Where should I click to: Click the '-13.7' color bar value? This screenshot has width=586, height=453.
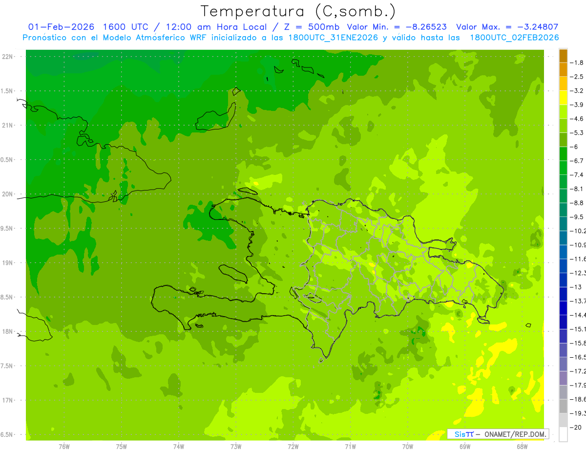[578, 301]
